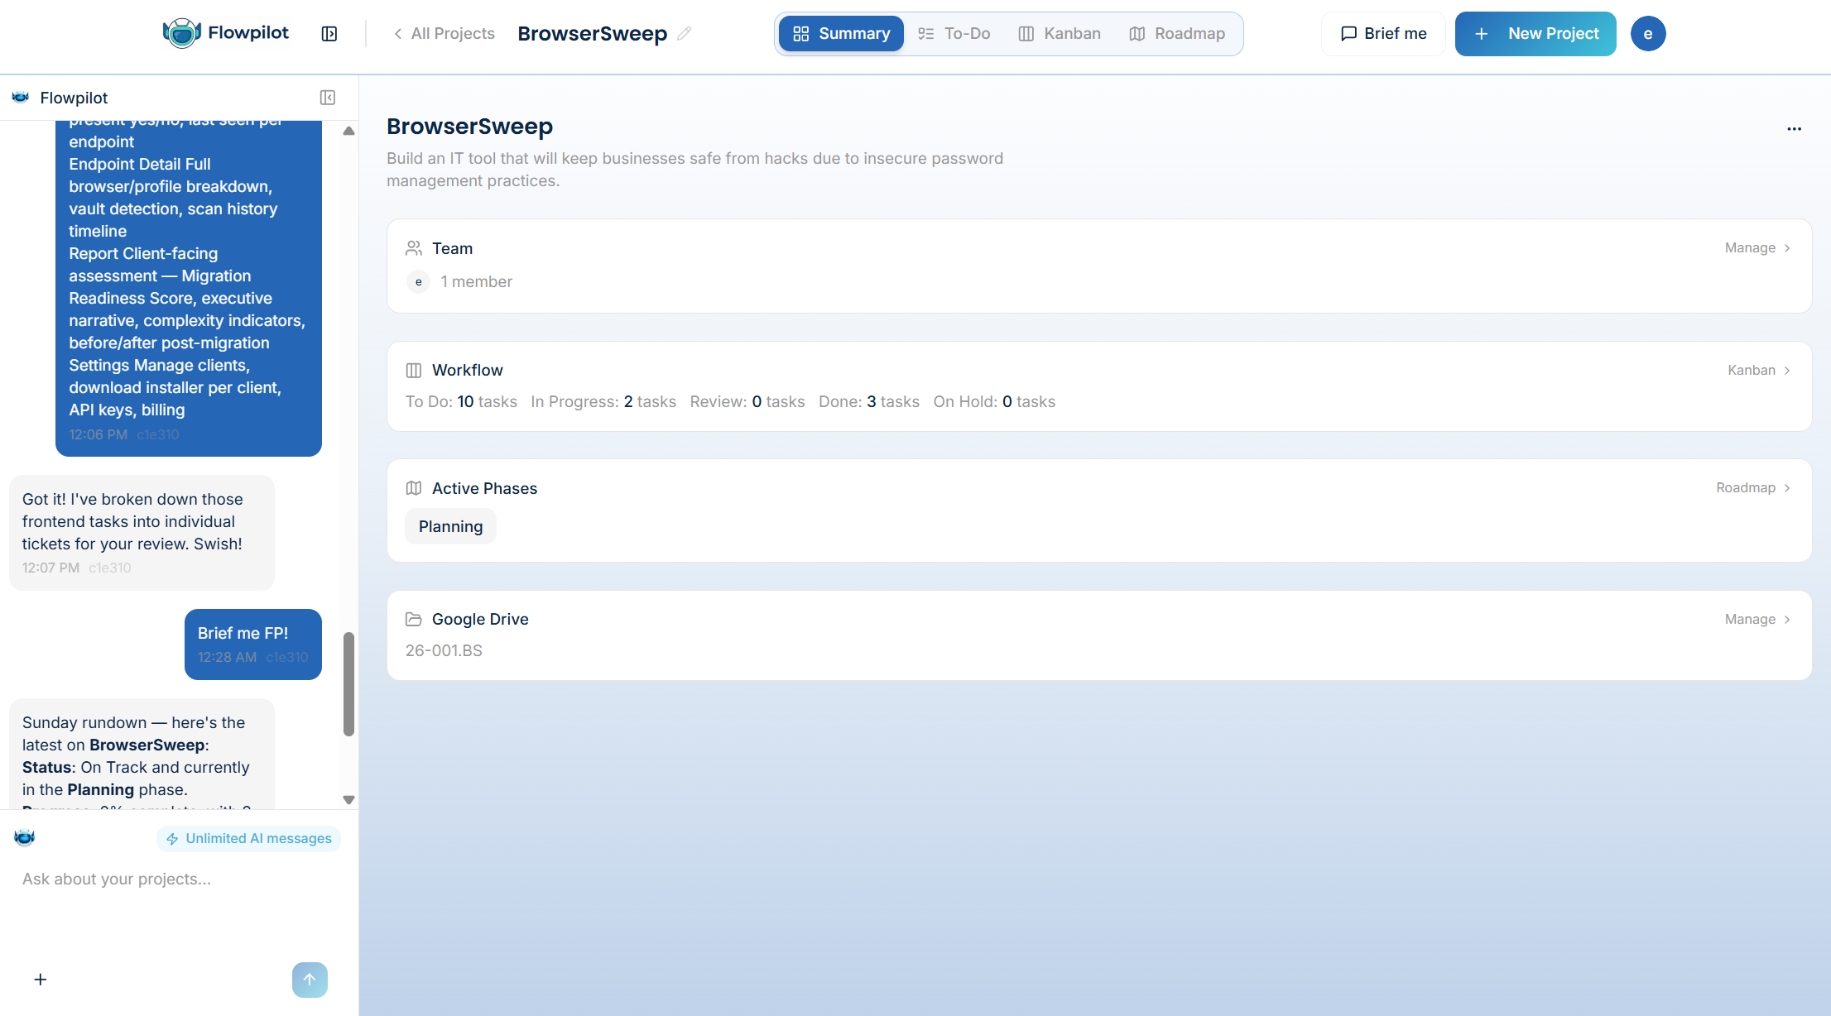This screenshot has width=1831, height=1016.
Task: Open the Roadmap tab
Action: pyautogui.click(x=1177, y=34)
